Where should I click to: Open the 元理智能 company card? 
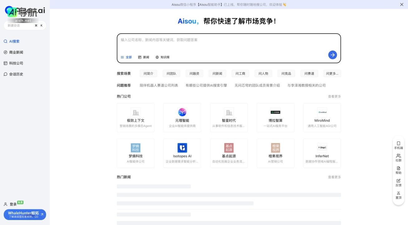pyautogui.click(x=182, y=118)
